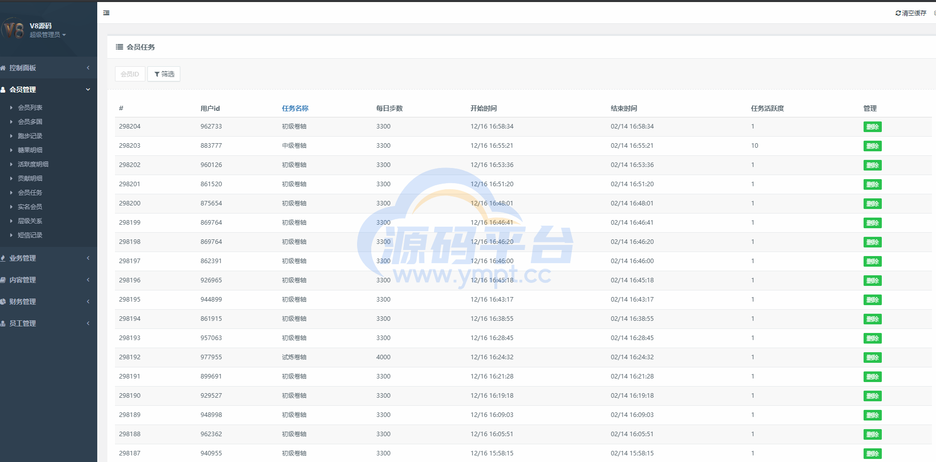Open 短信记录 submenu item
Image resolution: width=936 pixels, height=462 pixels.
pos(30,235)
